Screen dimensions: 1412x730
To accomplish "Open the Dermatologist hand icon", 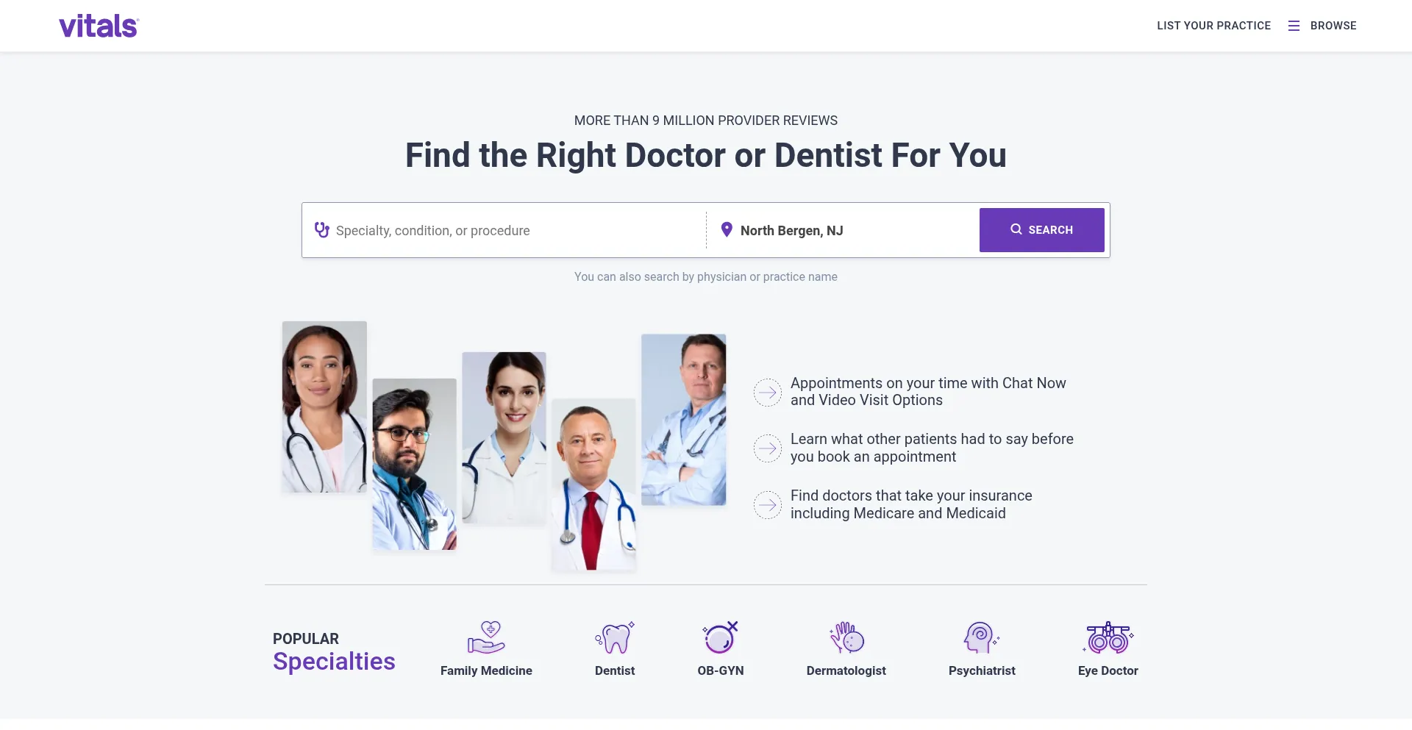I will (x=846, y=637).
